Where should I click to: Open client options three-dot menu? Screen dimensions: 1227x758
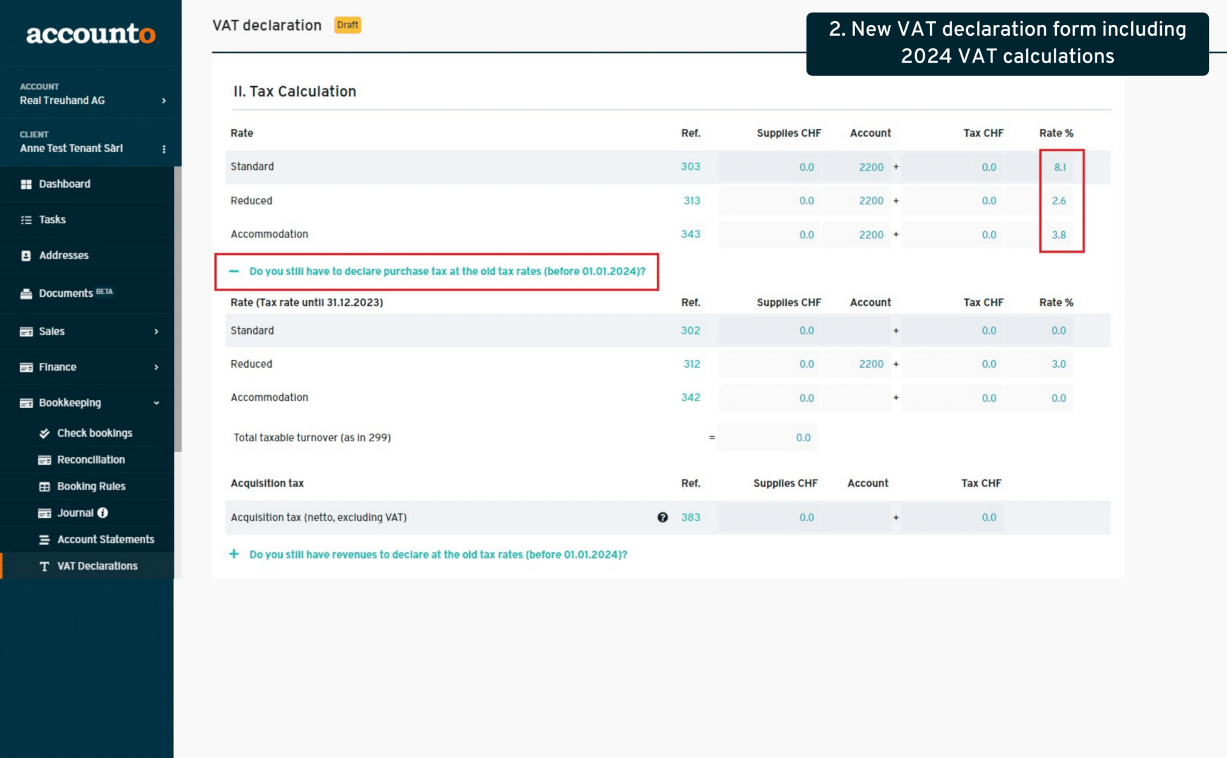pyautogui.click(x=164, y=149)
